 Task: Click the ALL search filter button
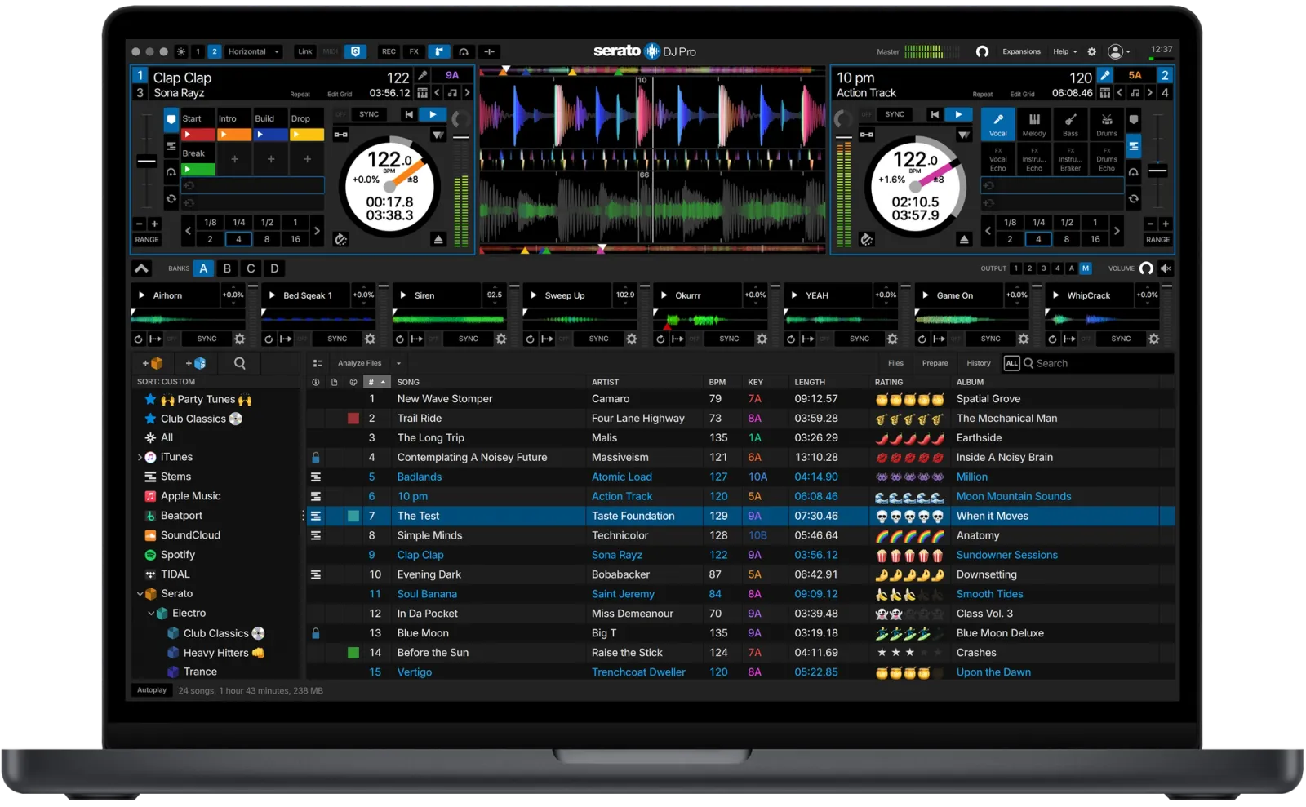tap(1011, 364)
